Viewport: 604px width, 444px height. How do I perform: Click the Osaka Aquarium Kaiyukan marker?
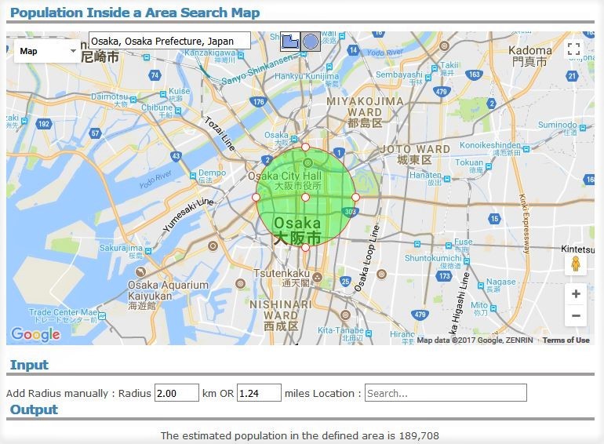coord(140,272)
